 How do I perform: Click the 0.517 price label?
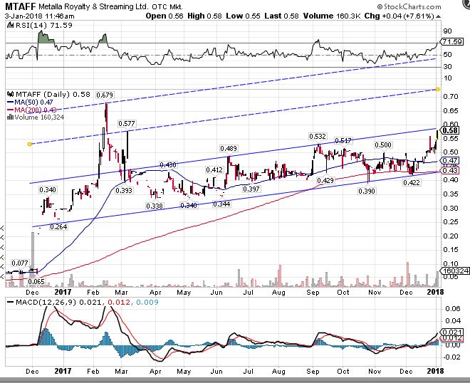point(343,140)
